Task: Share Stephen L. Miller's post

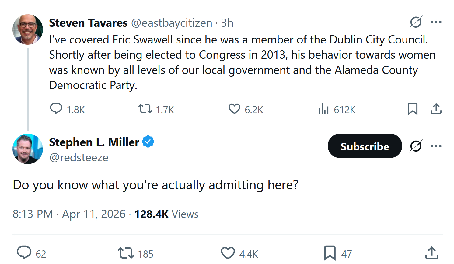Action: (x=431, y=253)
